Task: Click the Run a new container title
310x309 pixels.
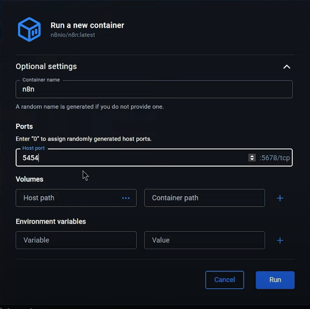Action: (x=87, y=25)
